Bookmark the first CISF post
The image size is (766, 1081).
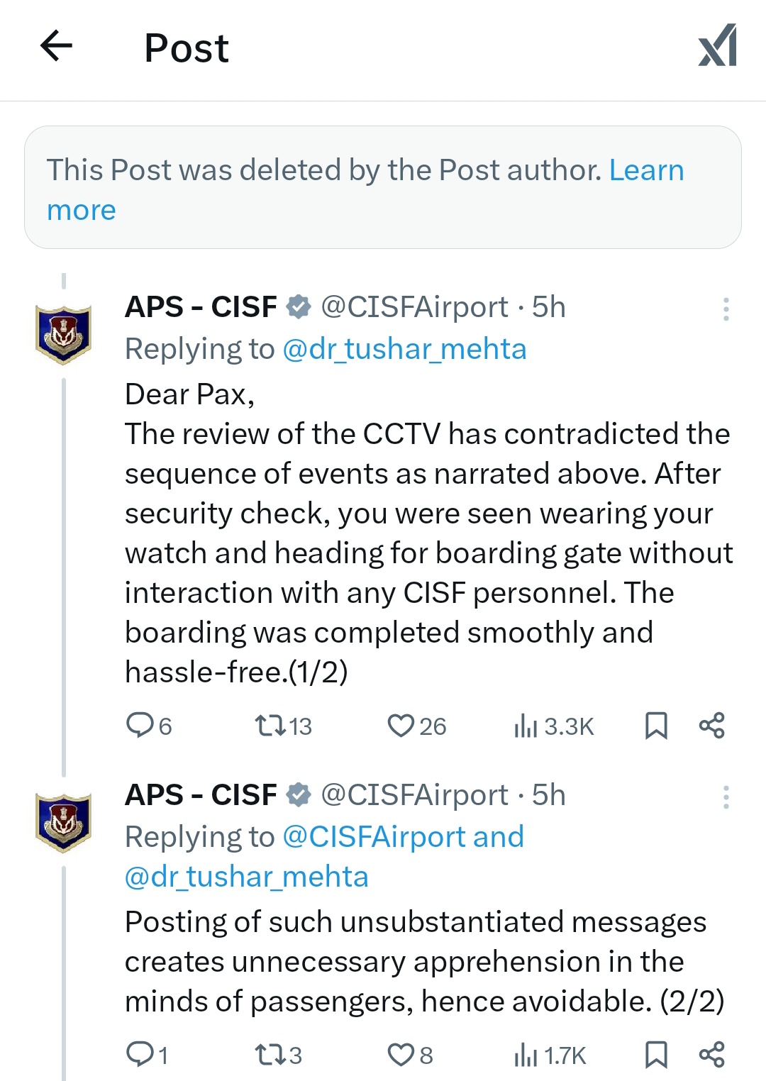coord(656,726)
